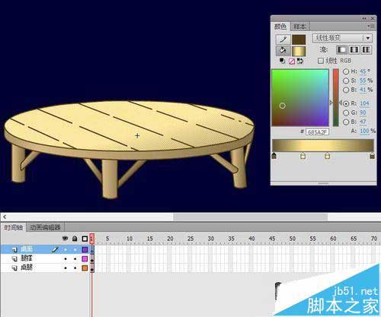Click the show all layers as outlines icon
Screen dimensions: 381x317
coord(85,239)
